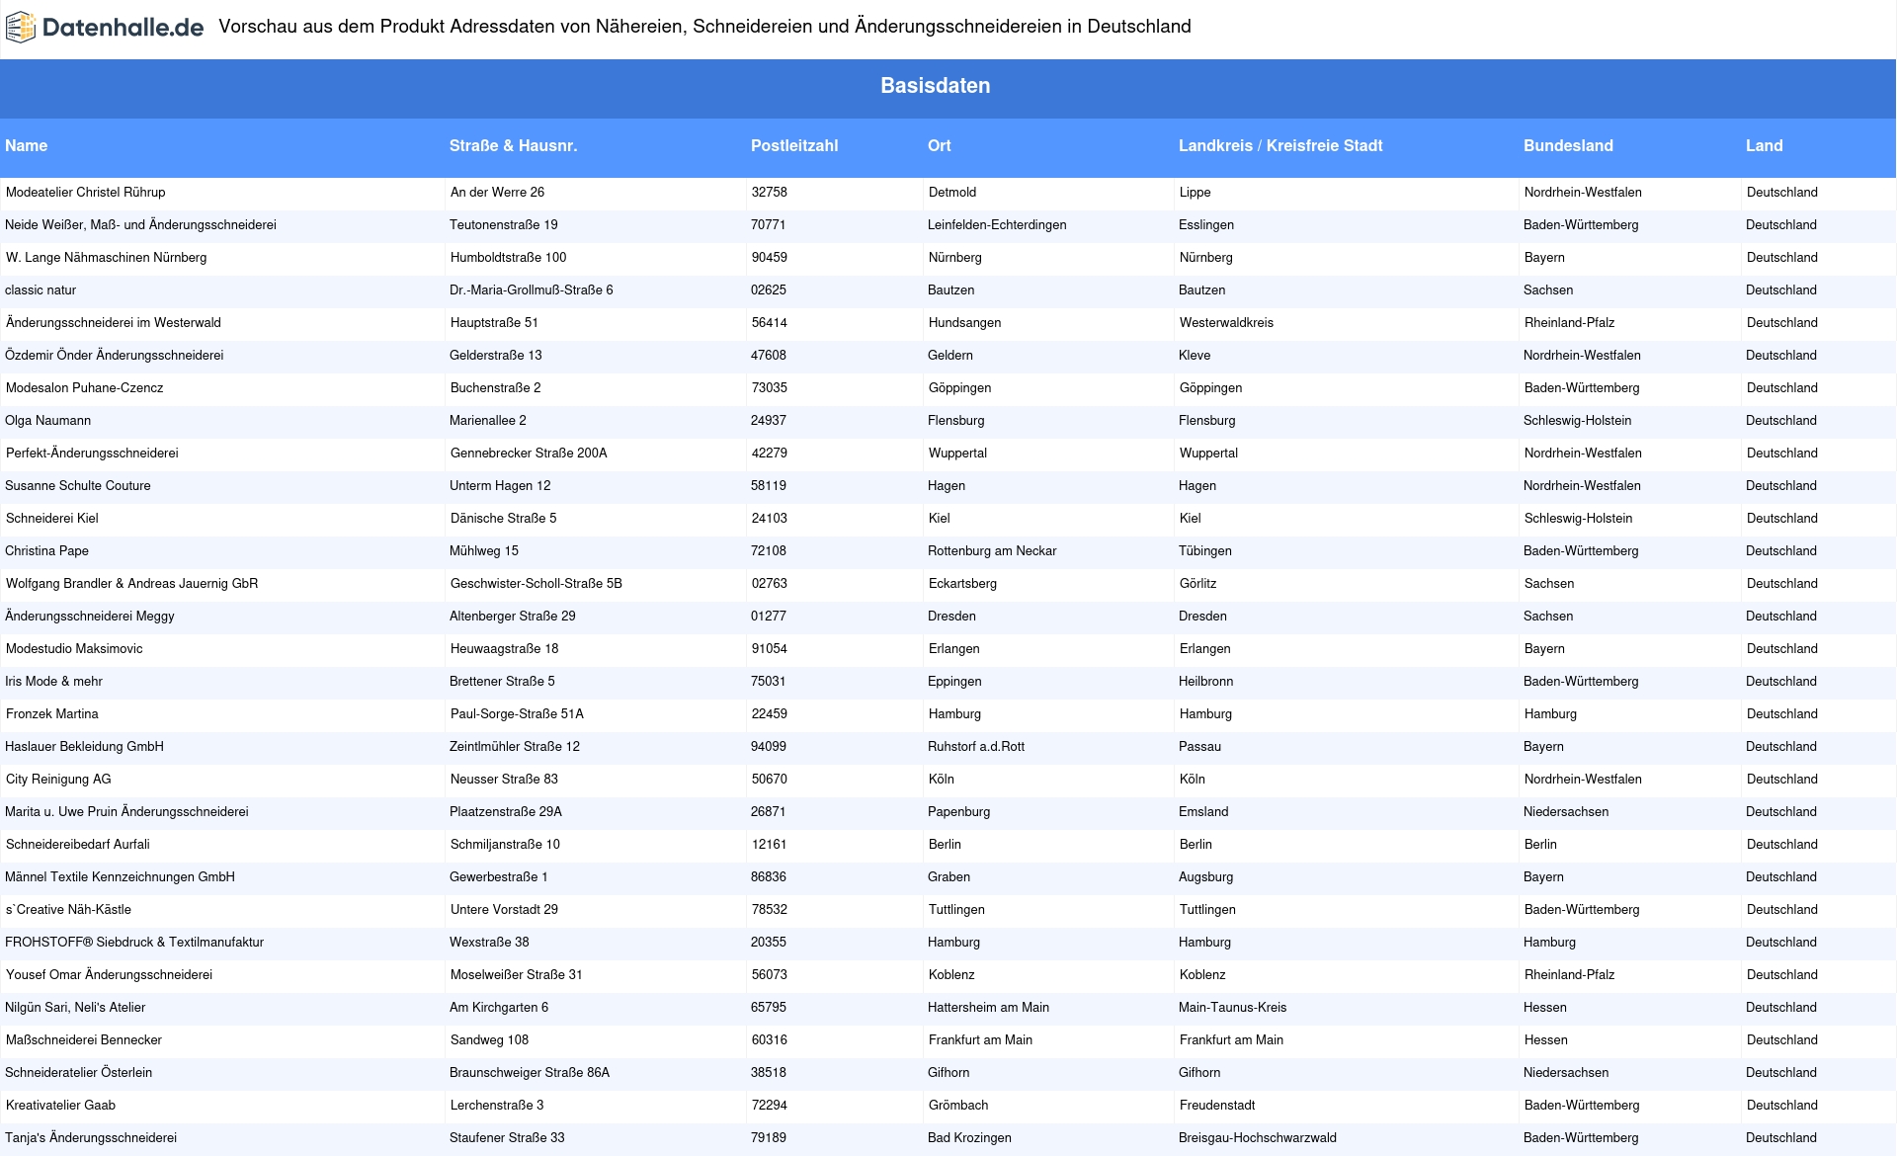Click the name Modeatelier Christel Rührup
1897x1156 pixels.
86,192
